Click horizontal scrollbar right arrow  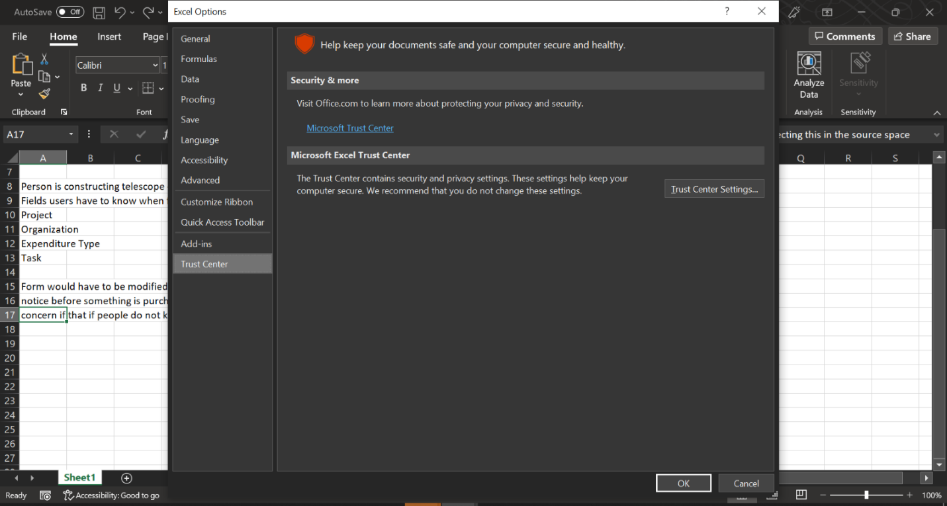pos(927,478)
